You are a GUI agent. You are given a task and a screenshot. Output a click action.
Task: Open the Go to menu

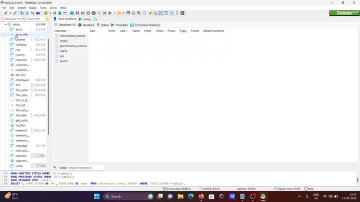(53, 7)
